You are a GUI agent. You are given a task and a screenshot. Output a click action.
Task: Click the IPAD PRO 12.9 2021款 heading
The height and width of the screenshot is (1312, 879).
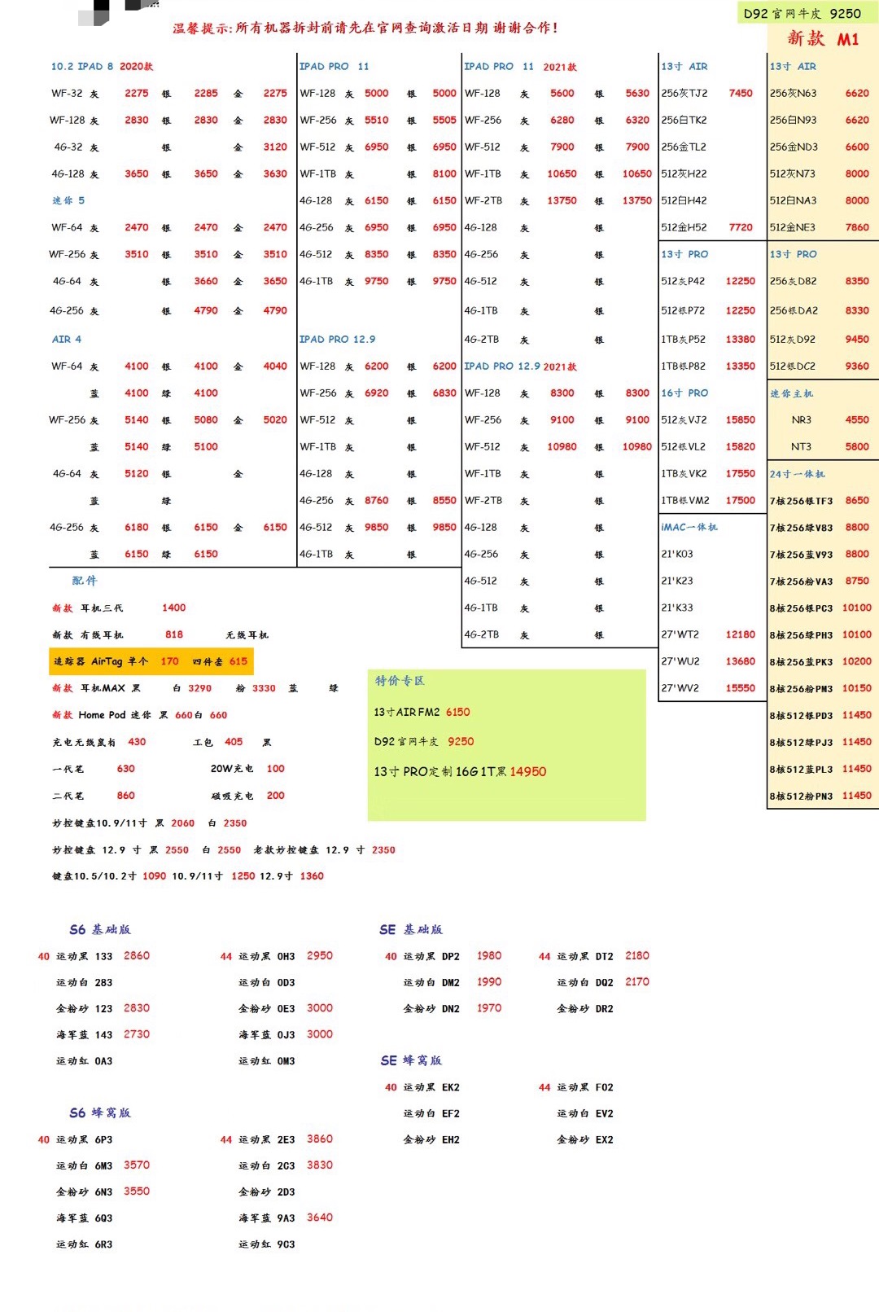coord(520,366)
